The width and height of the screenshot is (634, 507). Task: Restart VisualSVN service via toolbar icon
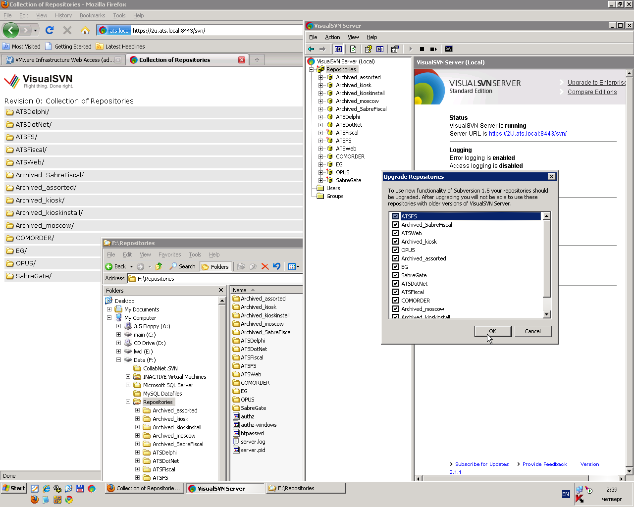tap(433, 49)
